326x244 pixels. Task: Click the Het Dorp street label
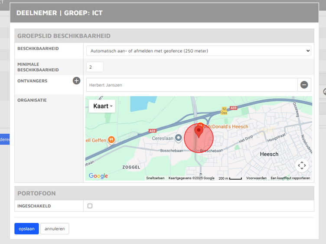point(246,139)
